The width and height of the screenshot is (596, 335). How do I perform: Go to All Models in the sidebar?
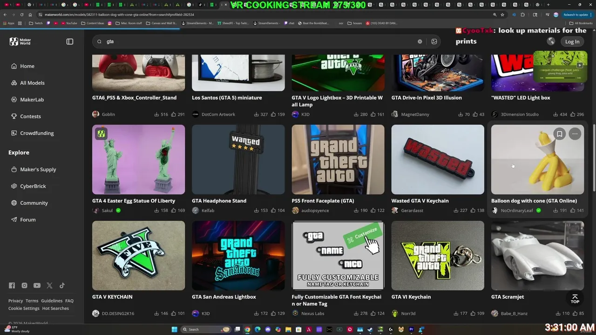[32, 83]
